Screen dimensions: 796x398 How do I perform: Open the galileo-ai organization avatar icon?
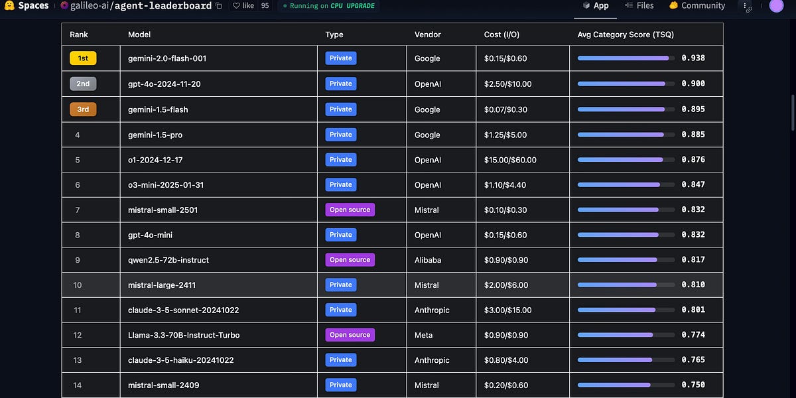pyautogui.click(x=64, y=5)
